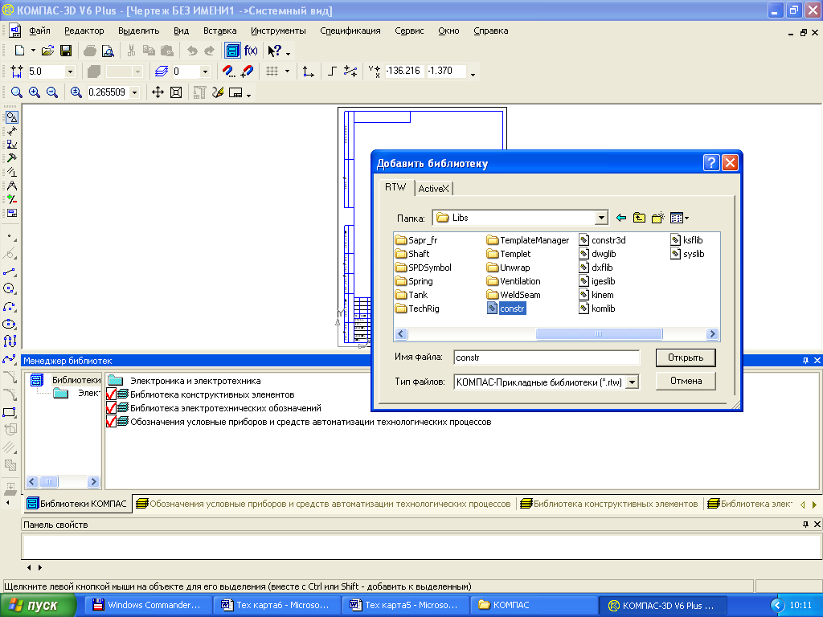Viewport: 823px width, 617px height.
Task: Click the Открыть button
Action: (x=686, y=358)
